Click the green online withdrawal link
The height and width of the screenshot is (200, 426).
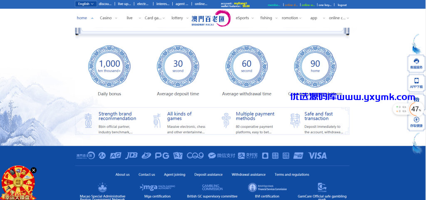tap(308, 5)
